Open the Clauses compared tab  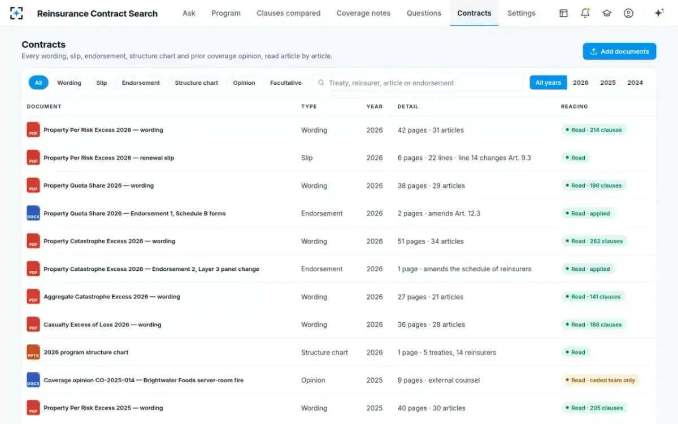288,13
